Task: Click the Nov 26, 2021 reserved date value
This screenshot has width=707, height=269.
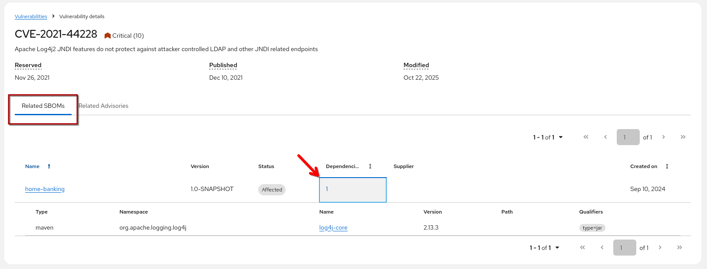Action: (x=32, y=78)
